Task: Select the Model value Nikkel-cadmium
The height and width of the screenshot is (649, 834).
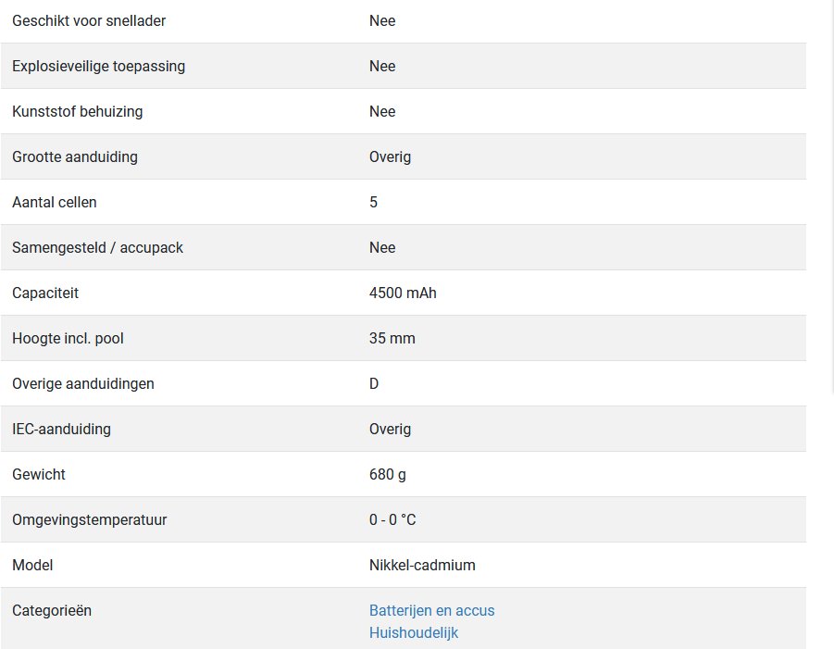Action: [422, 565]
